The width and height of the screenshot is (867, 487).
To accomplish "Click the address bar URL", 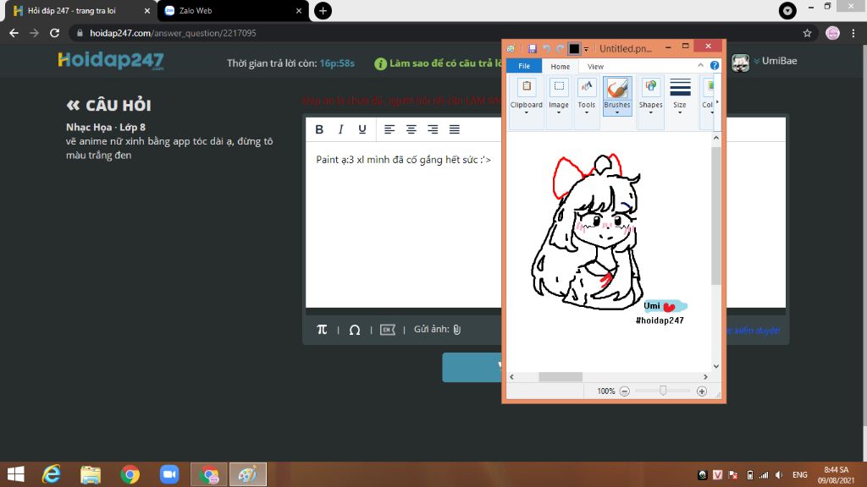I will [x=173, y=33].
